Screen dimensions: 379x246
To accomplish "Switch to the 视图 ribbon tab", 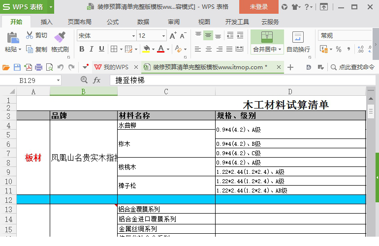I will pos(204,22).
